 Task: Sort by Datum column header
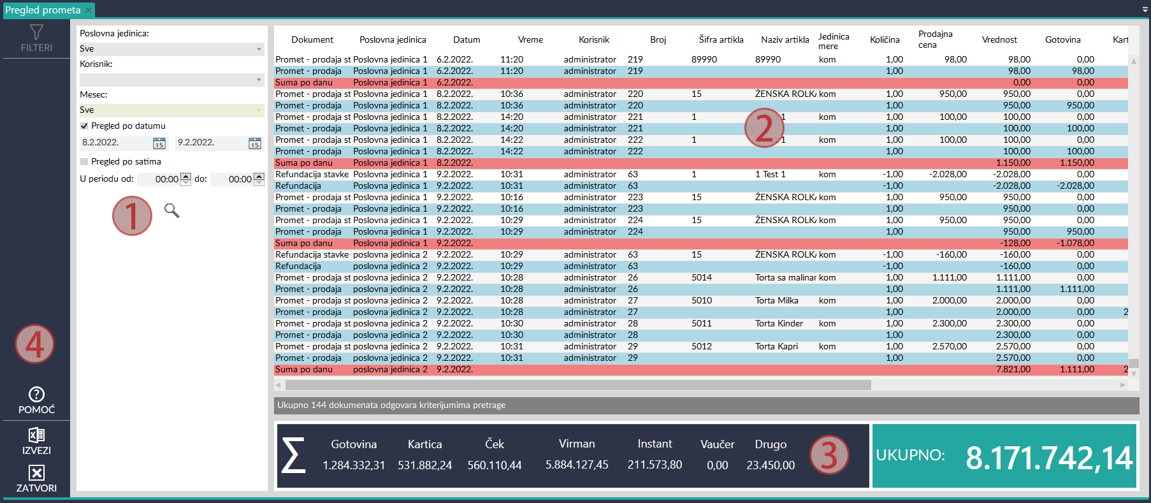pos(467,40)
